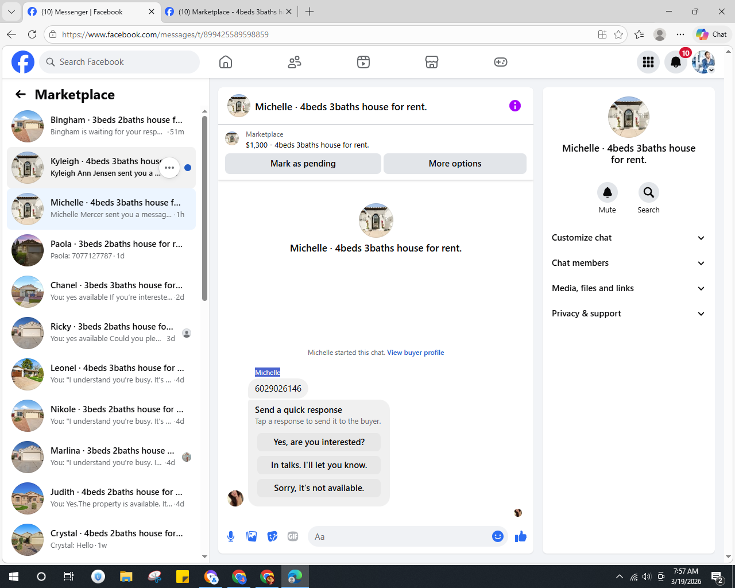Screen dimensions: 735x588
Task: Send quick reply "Sorry, it's not available."
Action: pos(319,488)
